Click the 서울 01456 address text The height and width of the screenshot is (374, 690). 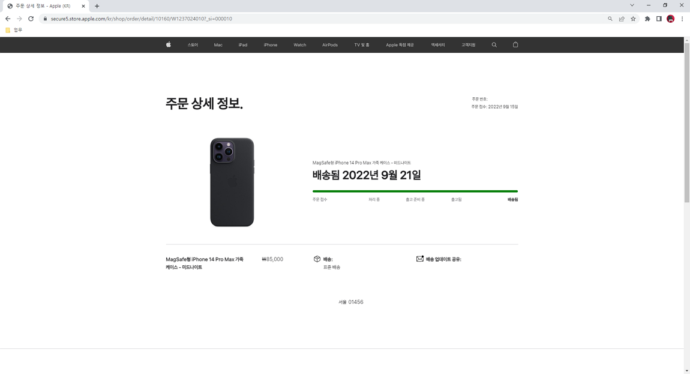[x=351, y=302]
